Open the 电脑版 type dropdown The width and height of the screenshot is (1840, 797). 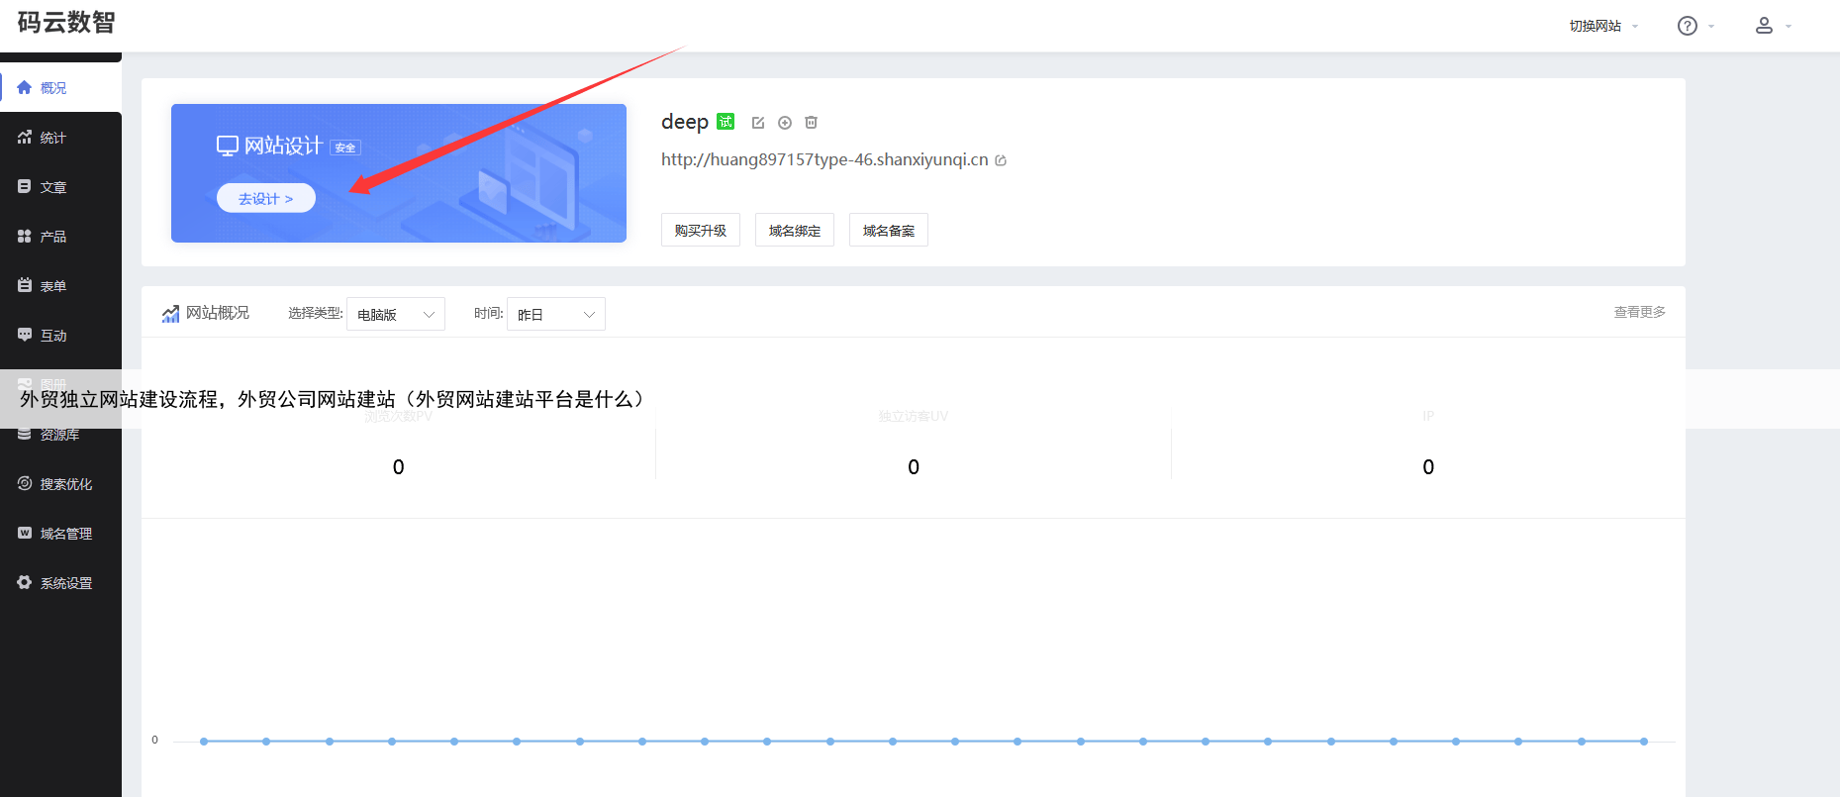(x=396, y=314)
